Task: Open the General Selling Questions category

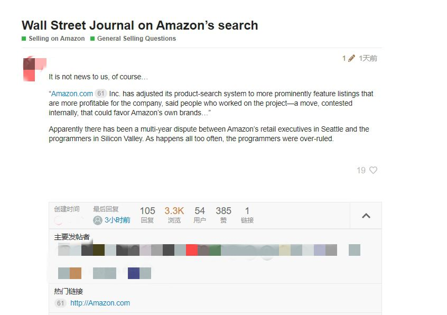Action: tap(136, 39)
